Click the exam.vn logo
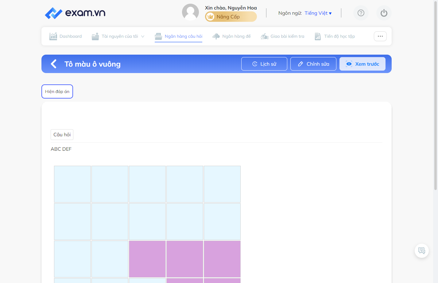This screenshot has height=283, width=438. 75,13
